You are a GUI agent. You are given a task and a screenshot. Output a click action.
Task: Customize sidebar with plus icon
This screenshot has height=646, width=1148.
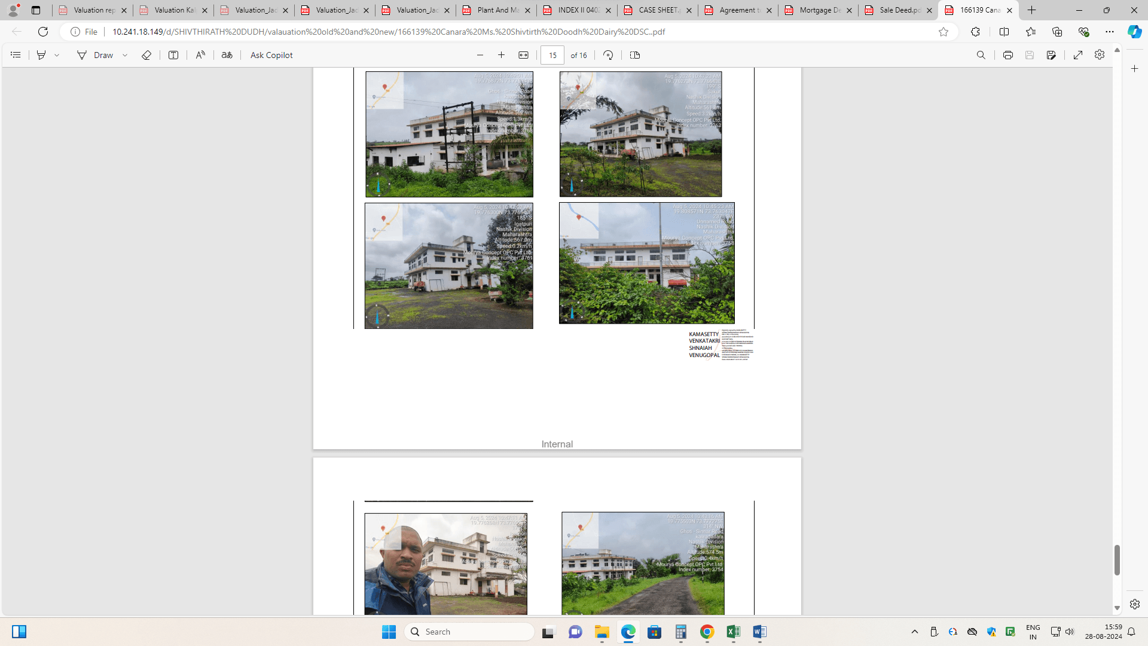click(x=1135, y=69)
